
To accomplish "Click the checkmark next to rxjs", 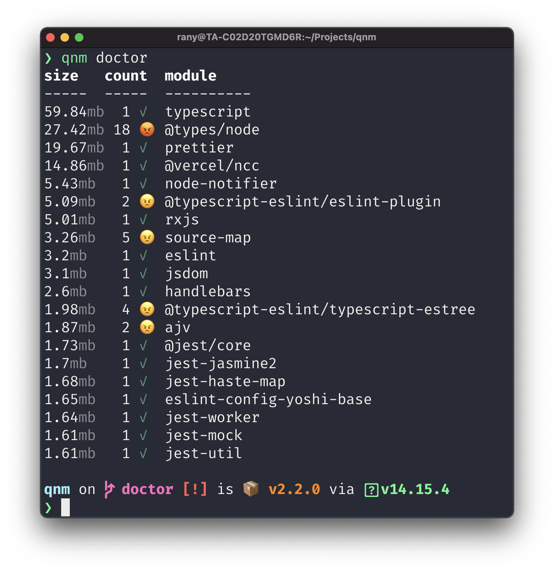I will pos(143,220).
